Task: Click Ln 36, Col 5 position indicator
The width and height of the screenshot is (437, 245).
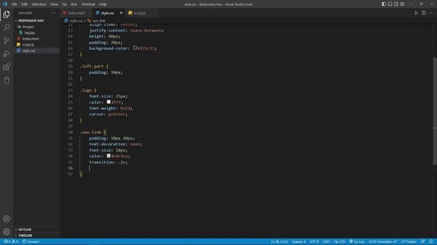Action: click(279, 242)
